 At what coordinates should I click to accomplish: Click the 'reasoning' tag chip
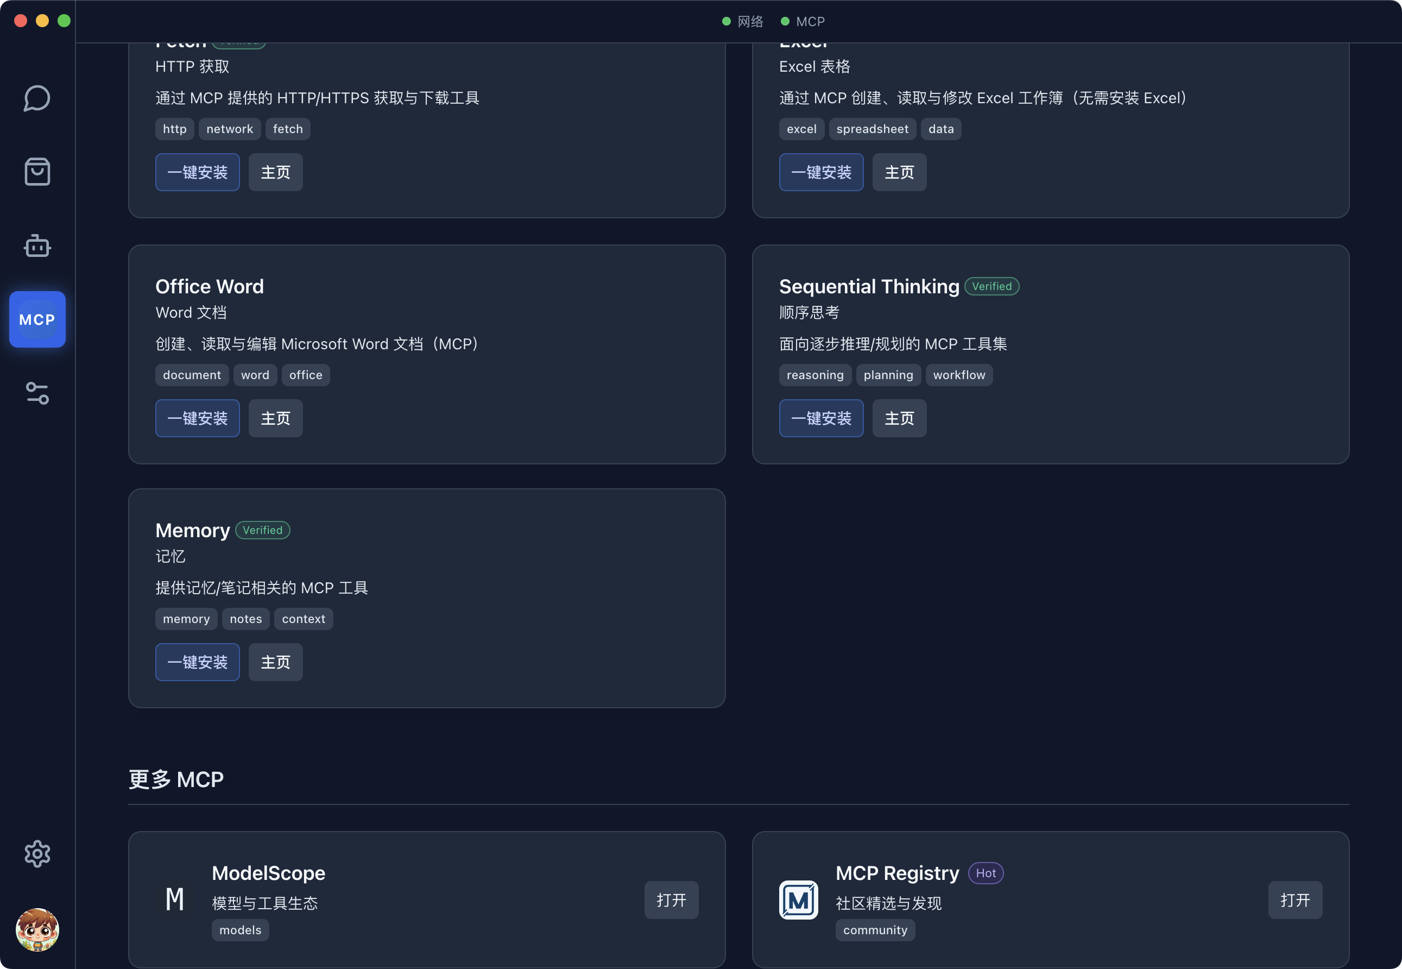coord(814,375)
